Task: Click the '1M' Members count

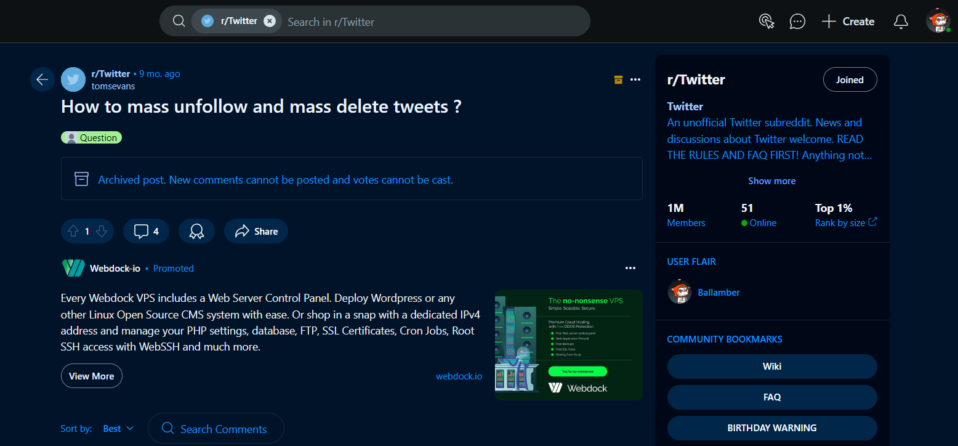Action: [675, 208]
